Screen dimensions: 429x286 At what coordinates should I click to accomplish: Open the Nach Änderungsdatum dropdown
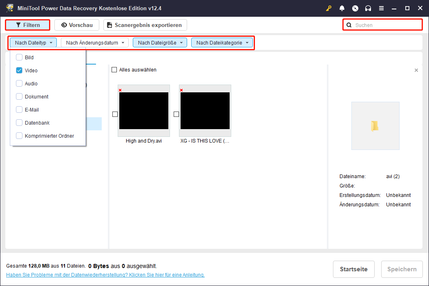(x=95, y=42)
